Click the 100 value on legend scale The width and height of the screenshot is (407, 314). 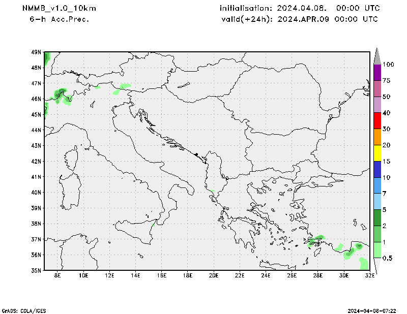[x=389, y=65]
